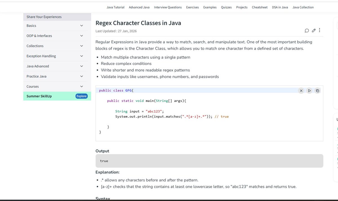Open the Quizzes nav item
The width and height of the screenshot is (338, 201).
point(226,7)
